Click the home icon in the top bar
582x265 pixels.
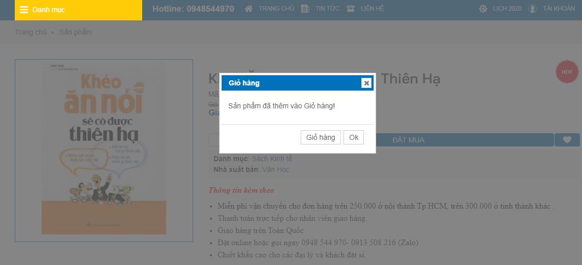click(249, 9)
